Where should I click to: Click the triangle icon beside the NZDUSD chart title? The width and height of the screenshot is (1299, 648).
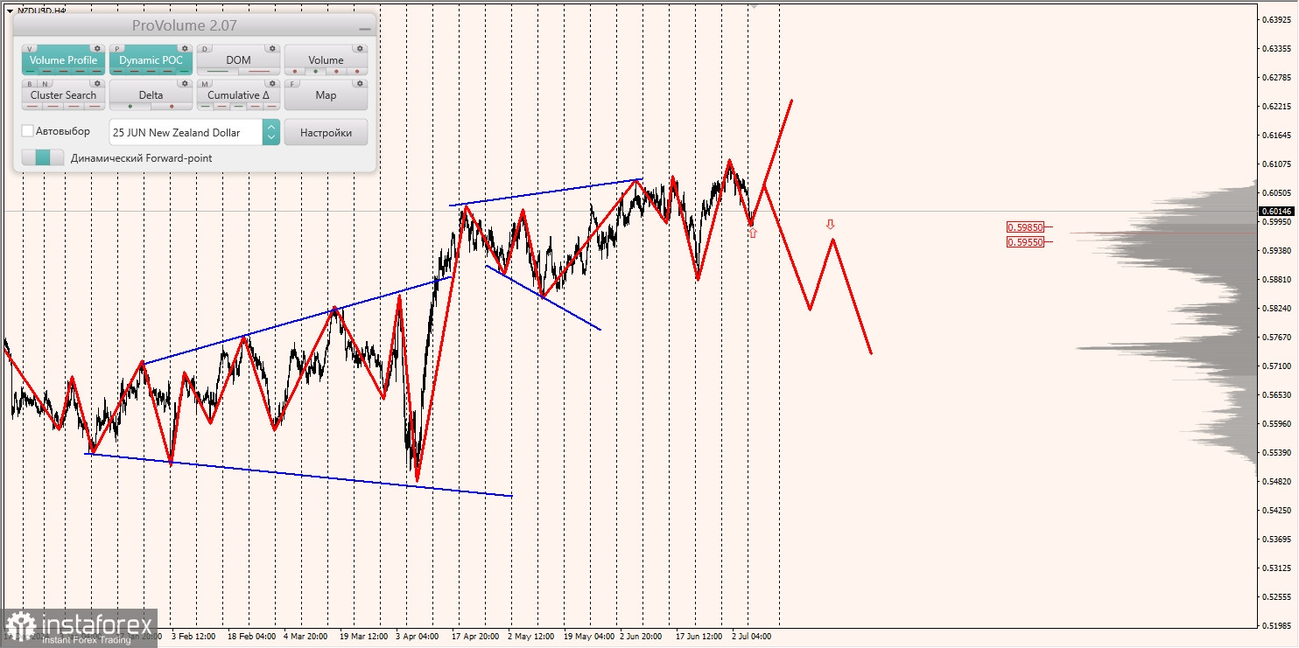(9, 10)
